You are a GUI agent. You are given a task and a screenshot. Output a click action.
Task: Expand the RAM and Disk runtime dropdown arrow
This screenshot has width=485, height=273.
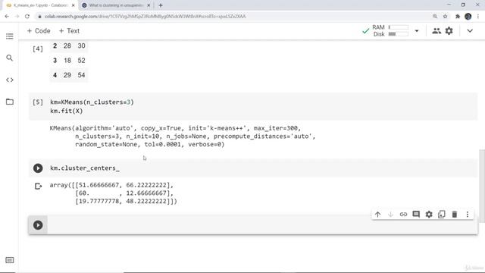pos(417,31)
